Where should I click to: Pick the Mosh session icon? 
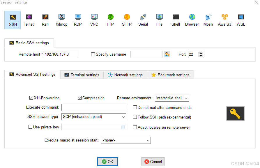(208, 20)
